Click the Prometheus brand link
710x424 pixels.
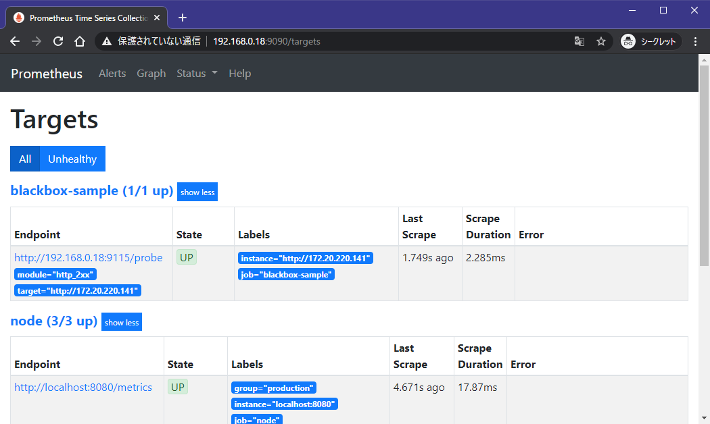point(47,74)
